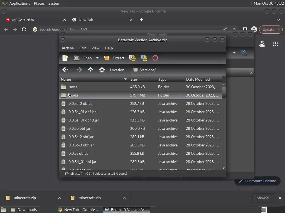This screenshot has height=213, width=285.
Task: Go up one folder level
Action: [x=90, y=70]
